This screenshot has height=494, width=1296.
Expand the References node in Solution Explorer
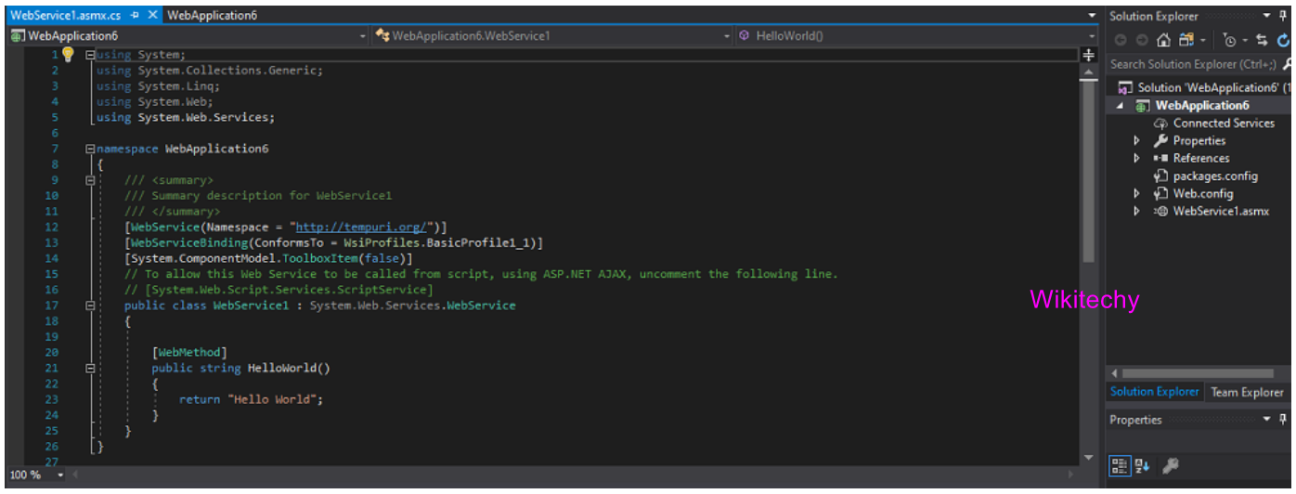1136,159
